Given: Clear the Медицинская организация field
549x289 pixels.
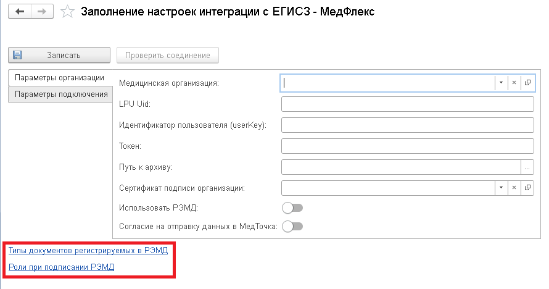Looking at the screenshot, I should click(514, 82).
